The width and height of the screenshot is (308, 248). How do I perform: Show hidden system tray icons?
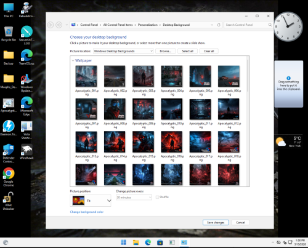pyautogui.click(x=273, y=242)
